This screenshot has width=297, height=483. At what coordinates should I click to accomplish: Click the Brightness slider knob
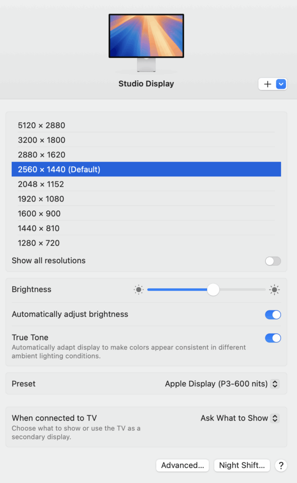[x=213, y=290]
